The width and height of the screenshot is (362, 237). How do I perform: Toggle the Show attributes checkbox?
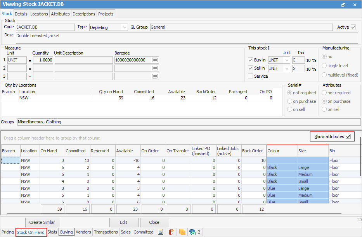pyautogui.click(x=348, y=136)
